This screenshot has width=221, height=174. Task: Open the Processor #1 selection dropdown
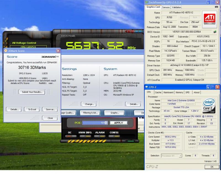[x=180, y=156]
